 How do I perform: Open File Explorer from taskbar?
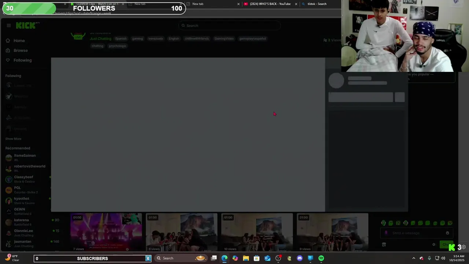pyautogui.click(x=246, y=258)
